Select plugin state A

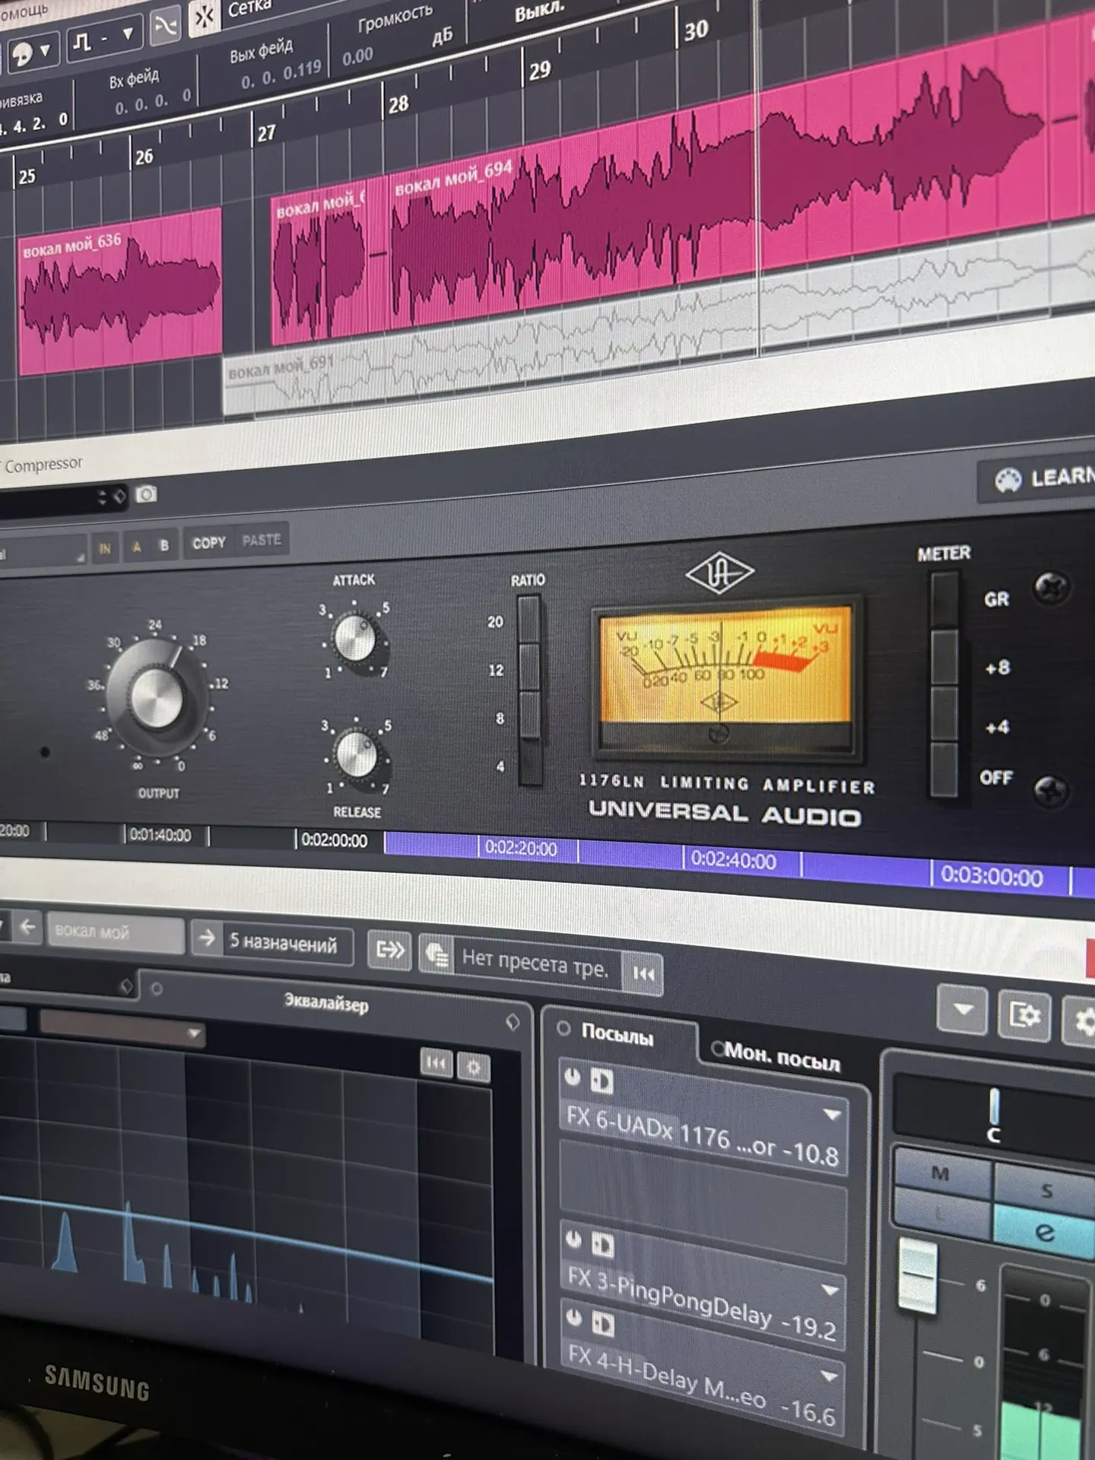(x=137, y=546)
